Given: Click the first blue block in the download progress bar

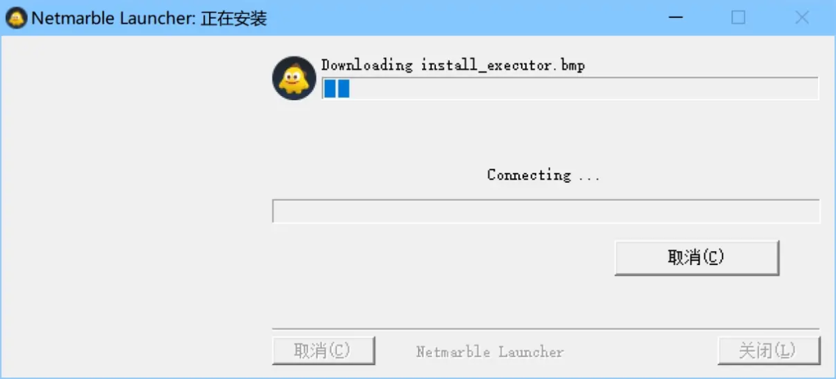Looking at the screenshot, I should (x=330, y=88).
